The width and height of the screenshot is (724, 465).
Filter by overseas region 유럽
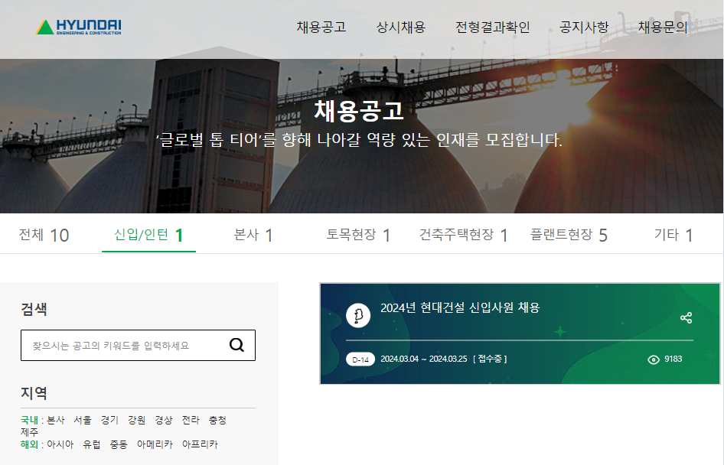pos(91,444)
